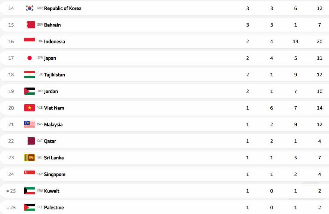Select the Viet Nam country name

point(54,108)
